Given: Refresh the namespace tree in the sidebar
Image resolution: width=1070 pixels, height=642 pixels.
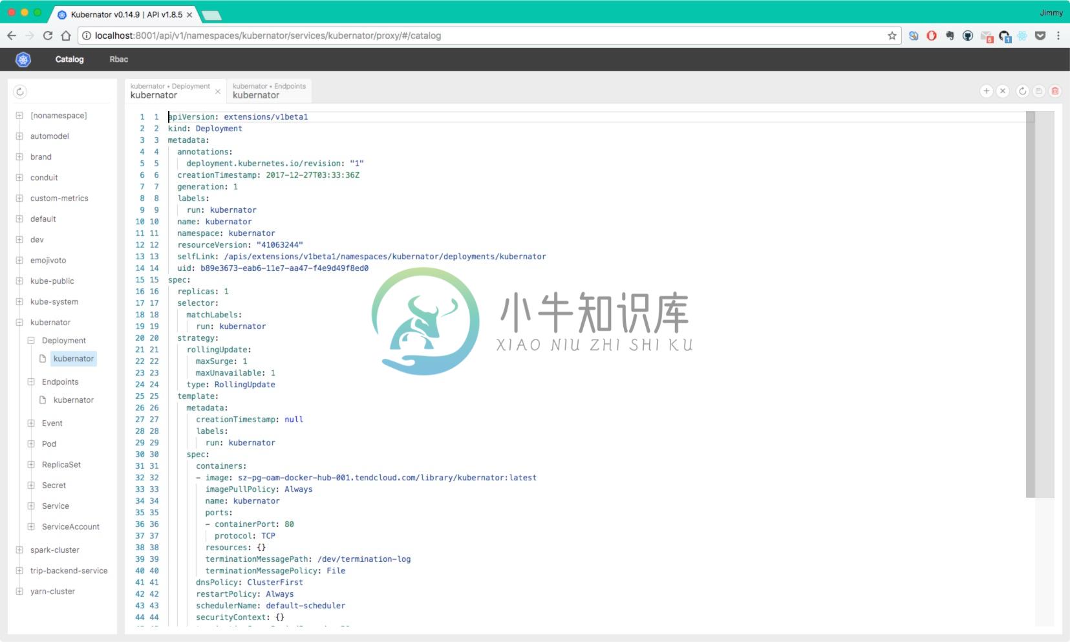Looking at the screenshot, I should pyautogui.click(x=20, y=92).
